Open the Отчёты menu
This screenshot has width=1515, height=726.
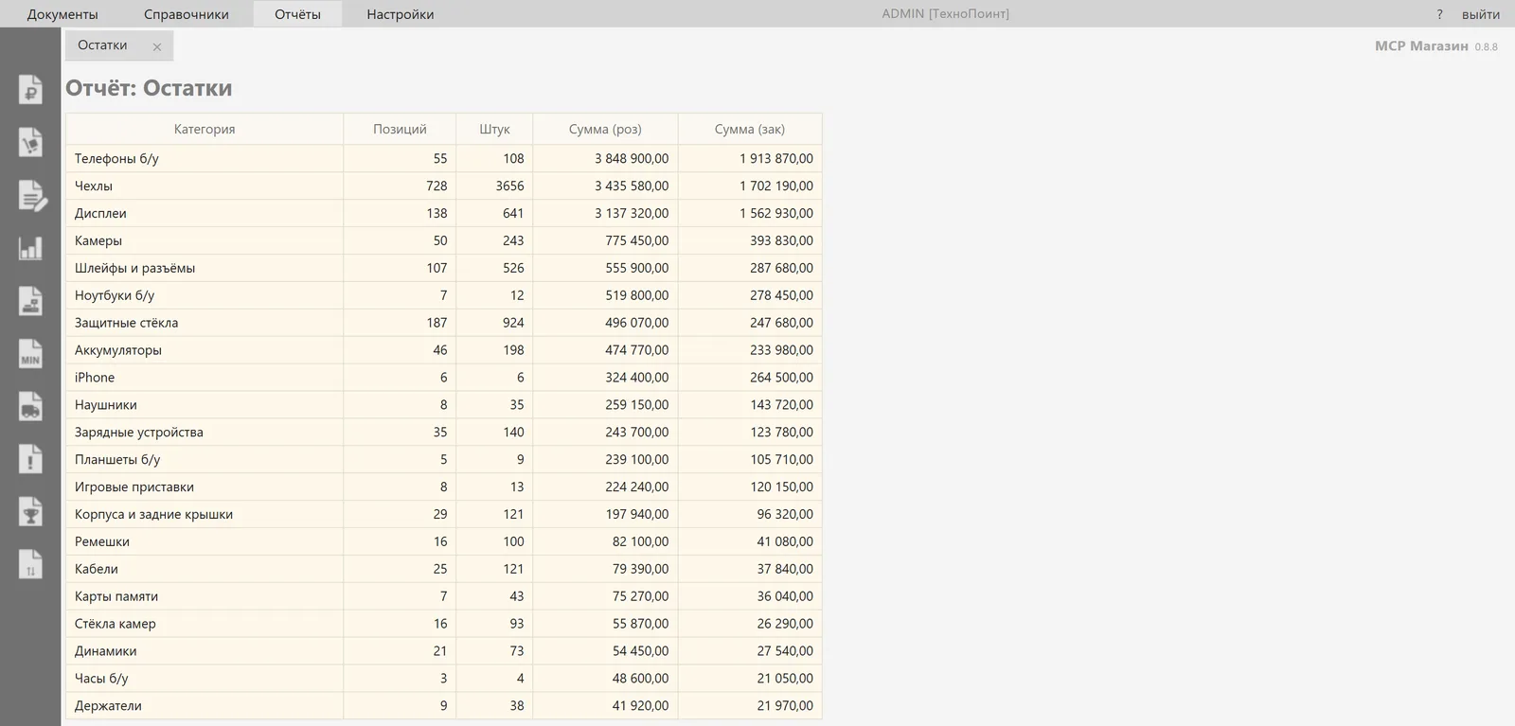[297, 14]
